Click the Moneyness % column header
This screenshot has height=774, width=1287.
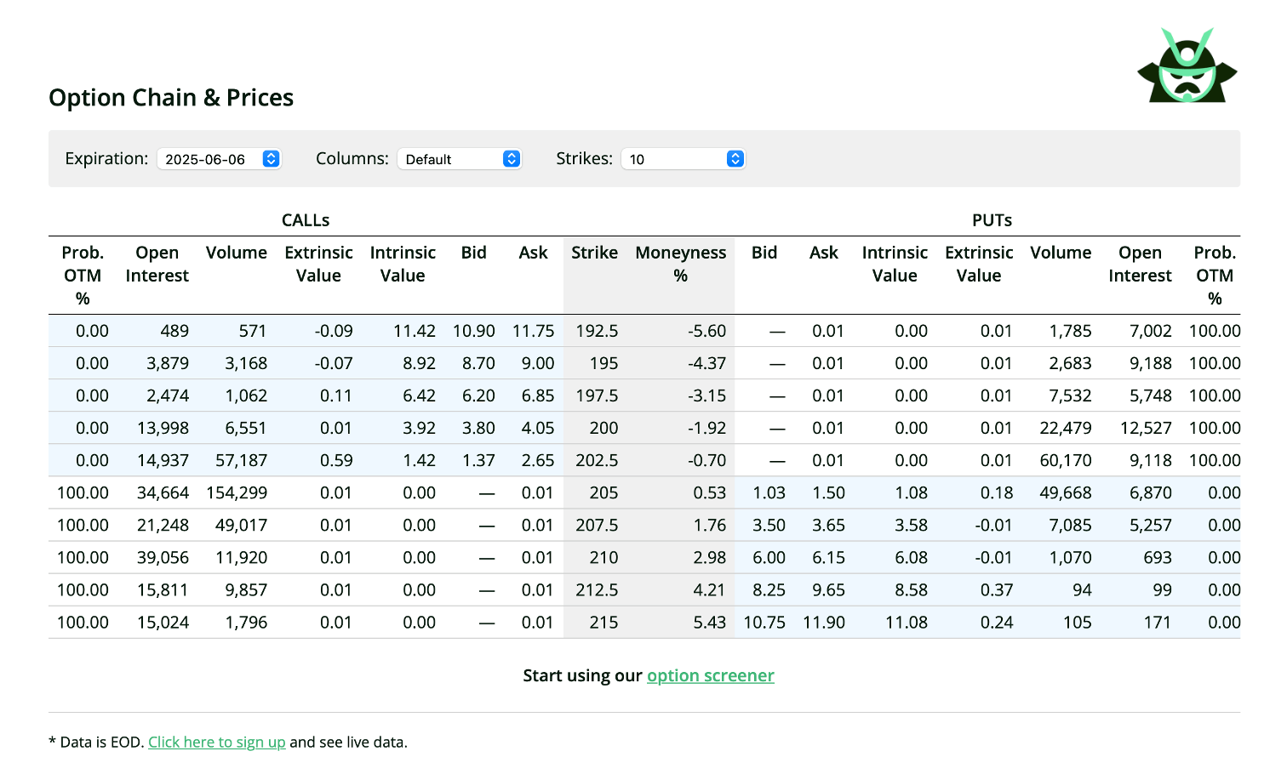pyautogui.click(x=680, y=264)
